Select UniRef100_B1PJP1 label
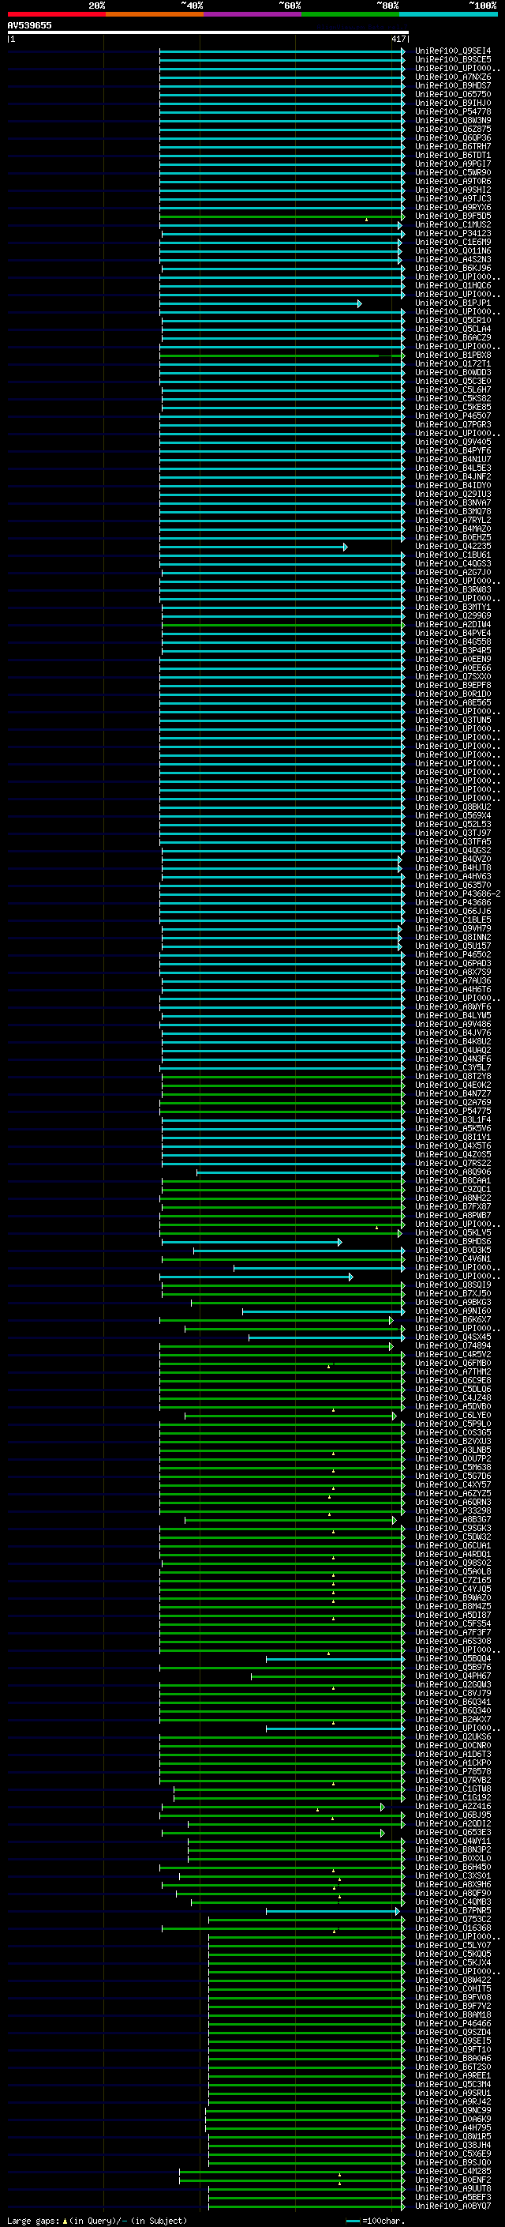505x2227 pixels. click(x=452, y=303)
